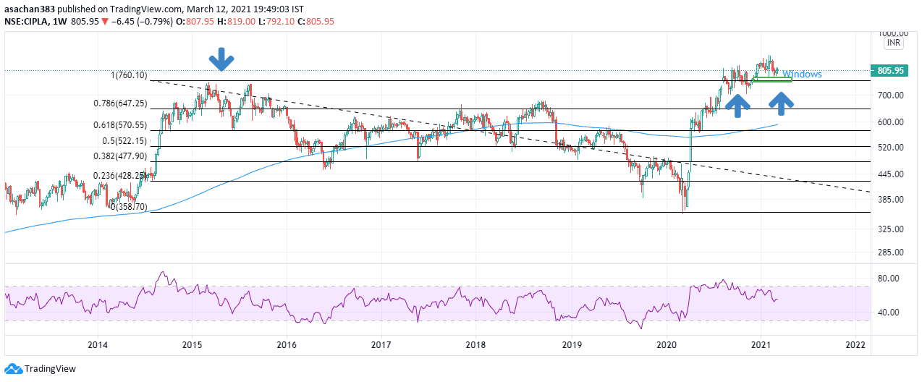Click the 0.236(428.25) Fibonacci level label
Screen dimensions: 922x382
click(x=120, y=176)
